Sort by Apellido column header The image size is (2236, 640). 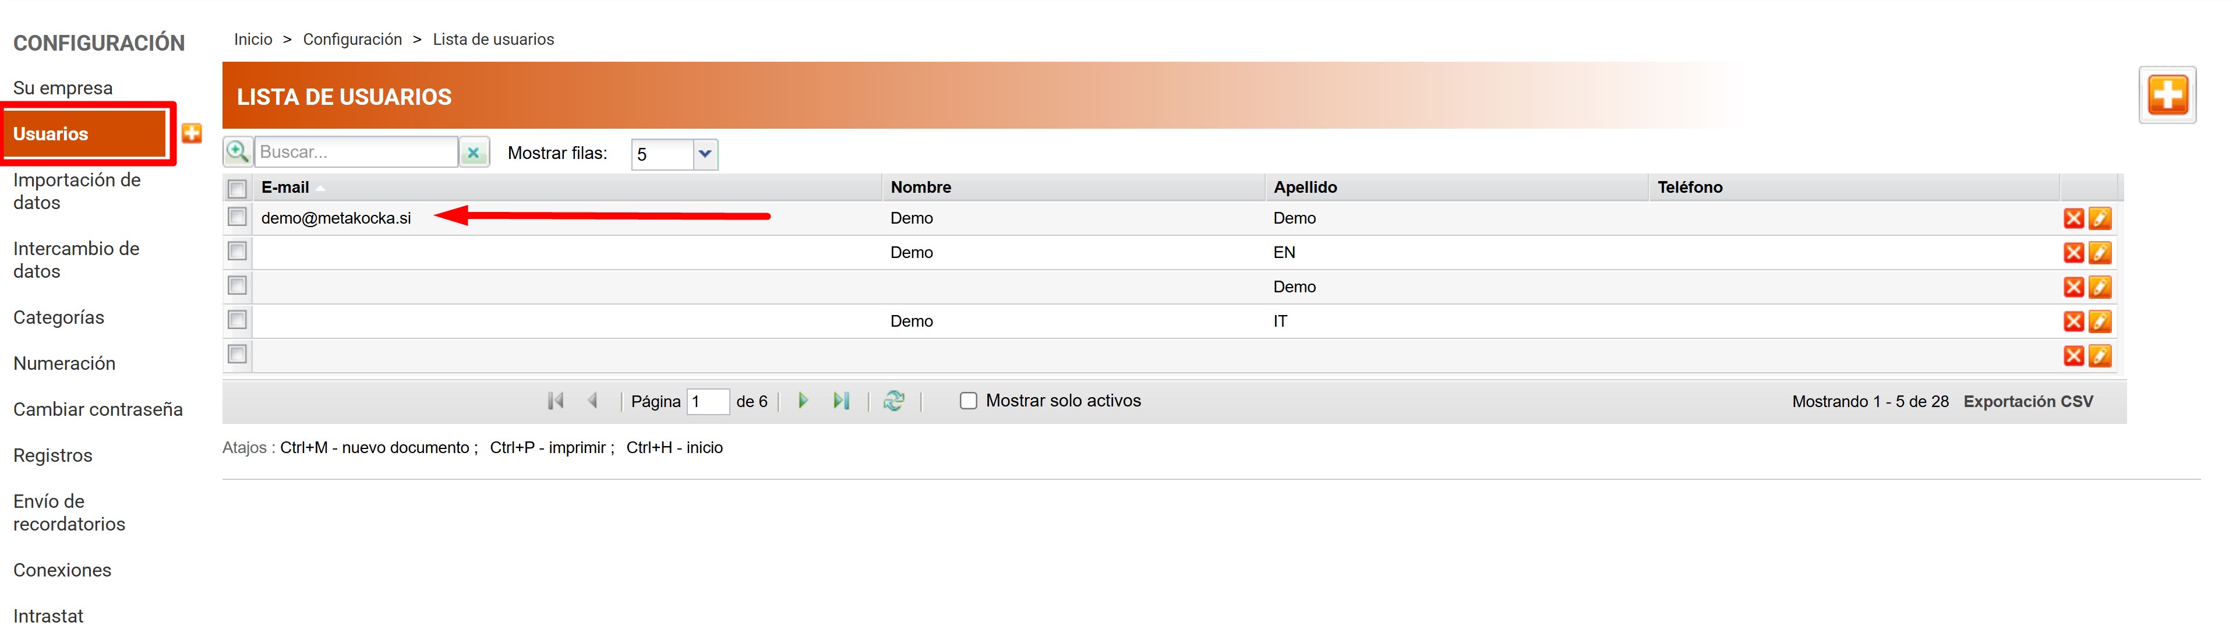point(1305,187)
